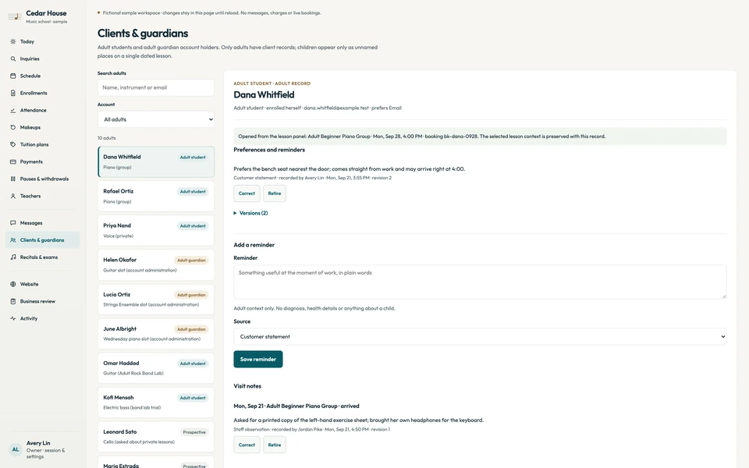
Task: Focus the Search adults input field
Action: (x=156, y=88)
